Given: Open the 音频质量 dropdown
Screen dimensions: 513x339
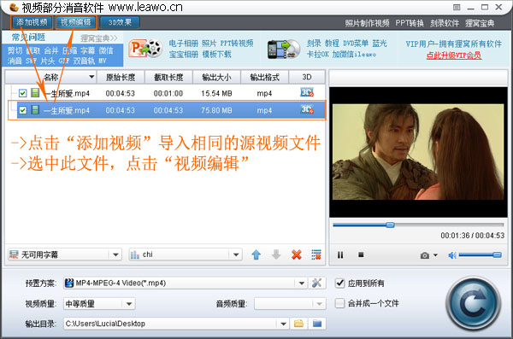Looking at the screenshot, I should click(x=290, y=304).
